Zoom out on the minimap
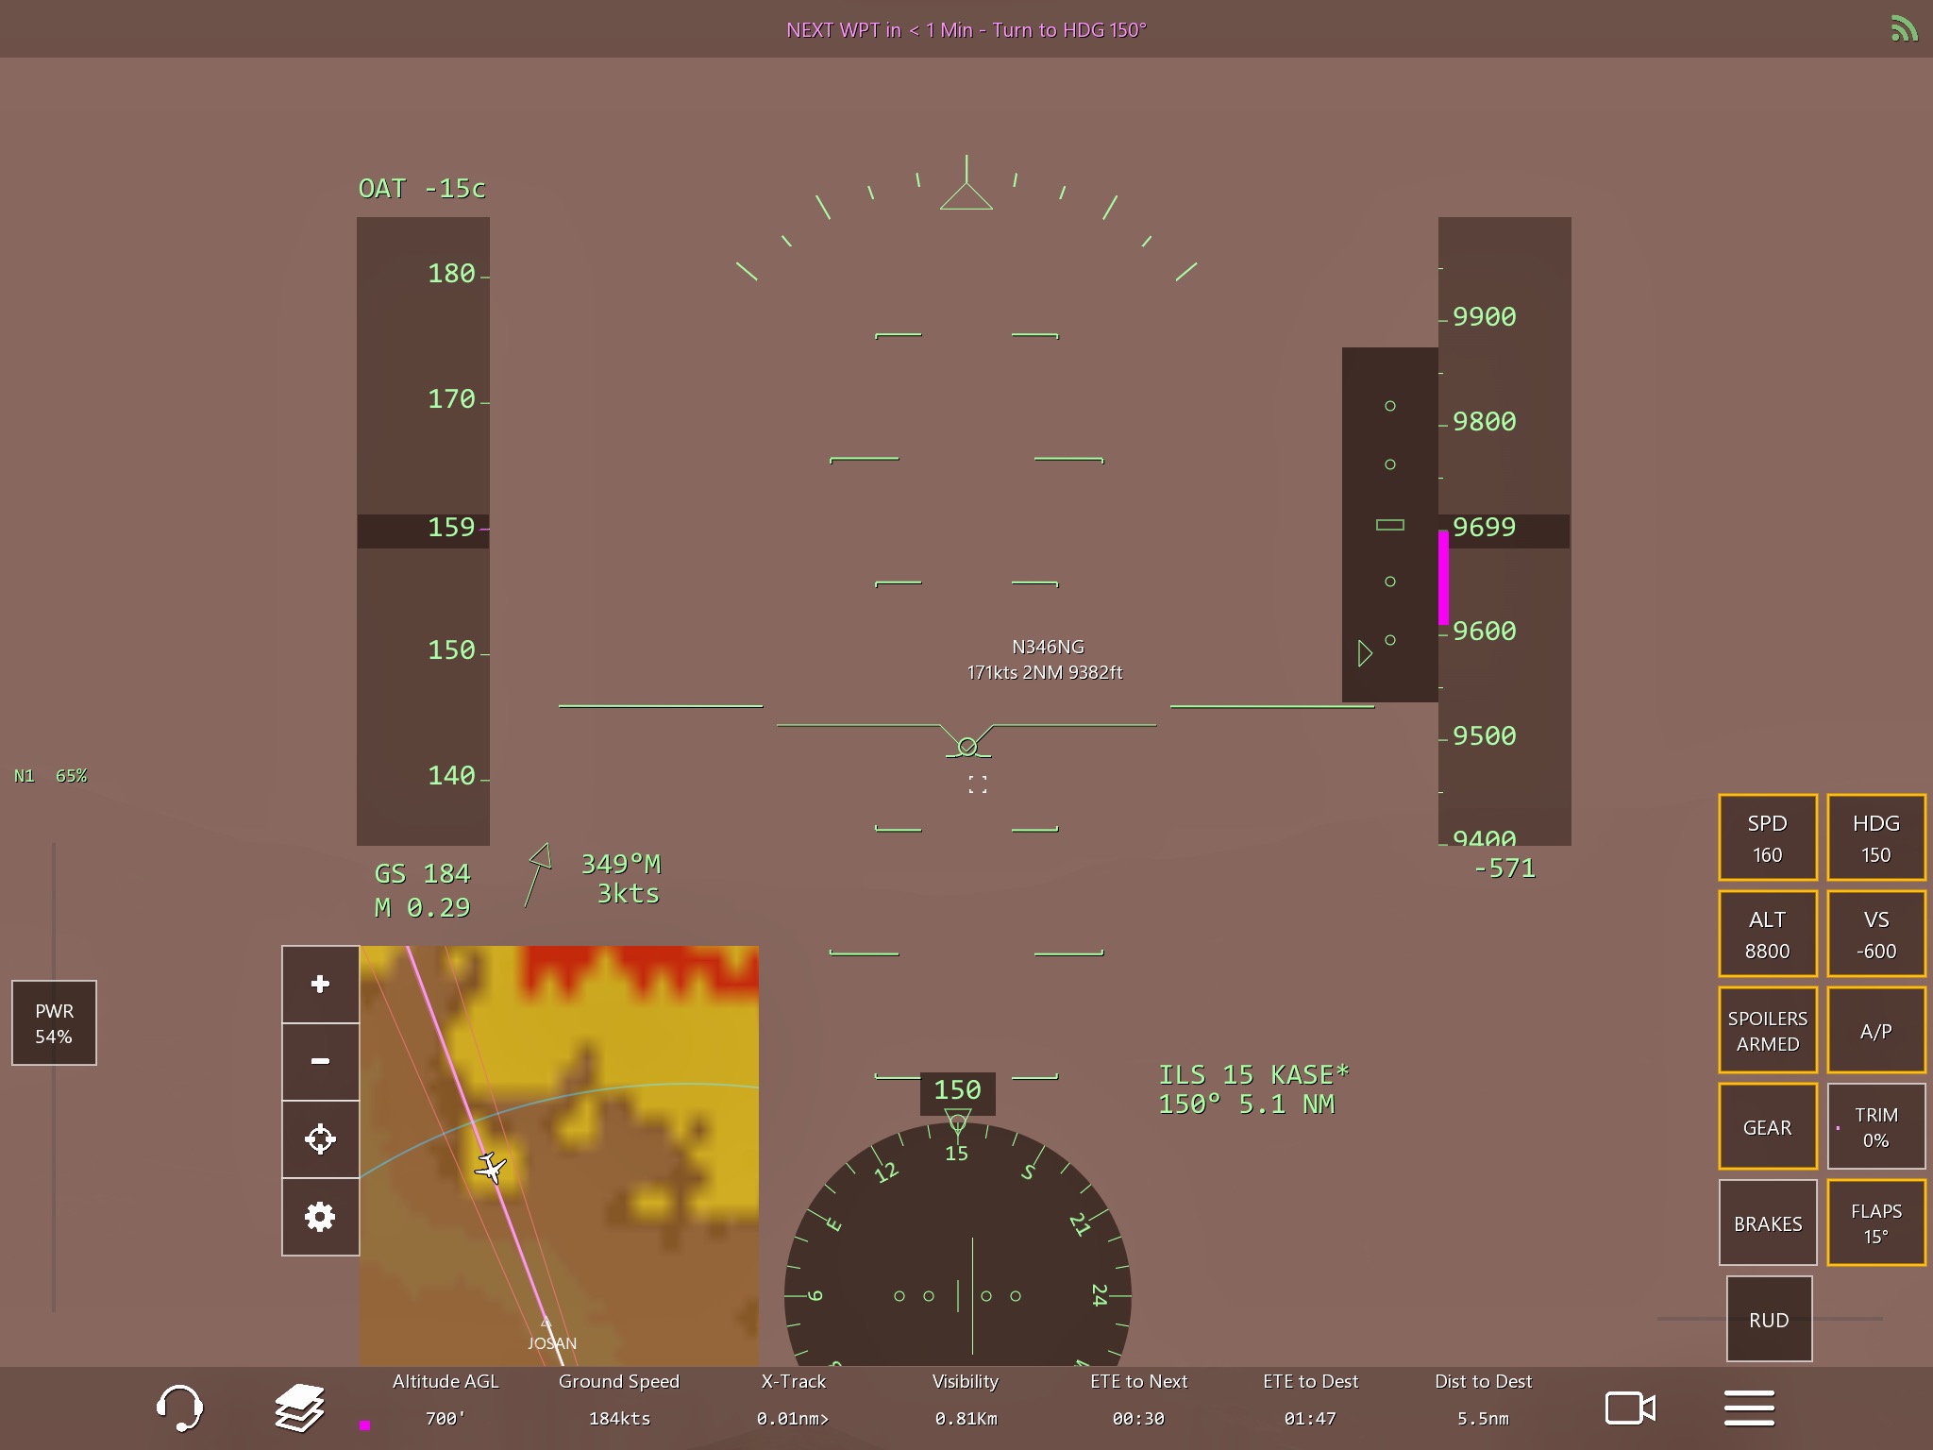The image size is (1933, 1450). coord(320,1061)
